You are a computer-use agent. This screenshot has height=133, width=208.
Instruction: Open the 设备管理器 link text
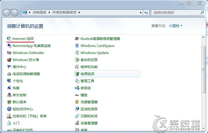click(89, 123)
